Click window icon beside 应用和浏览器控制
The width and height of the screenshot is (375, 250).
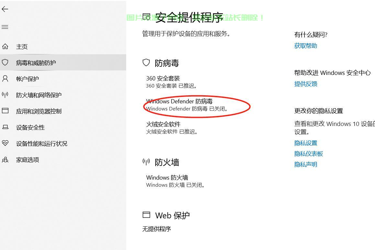5,111
